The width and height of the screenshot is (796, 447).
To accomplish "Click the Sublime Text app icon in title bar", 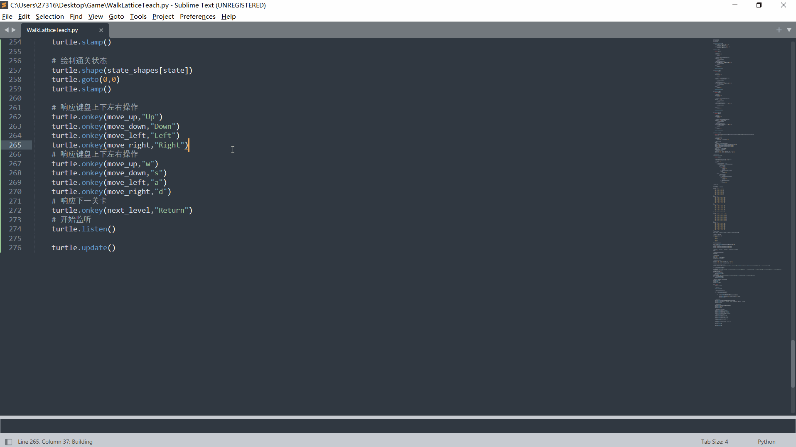I will (5, 5).
